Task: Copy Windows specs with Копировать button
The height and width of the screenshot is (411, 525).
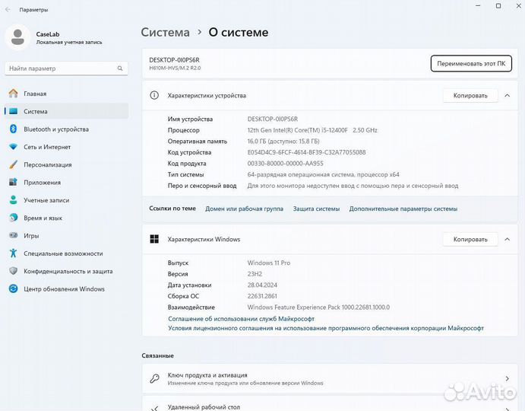Action: (x=470, y=239)
